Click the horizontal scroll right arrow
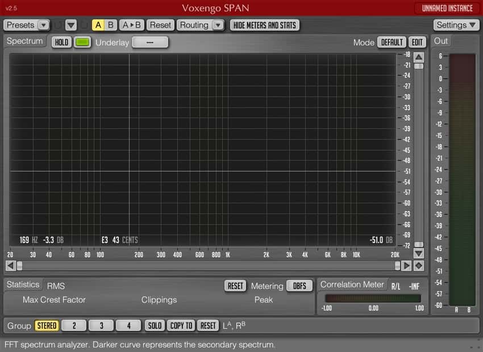This screenshot has height=352, width=483. point(406,266)
